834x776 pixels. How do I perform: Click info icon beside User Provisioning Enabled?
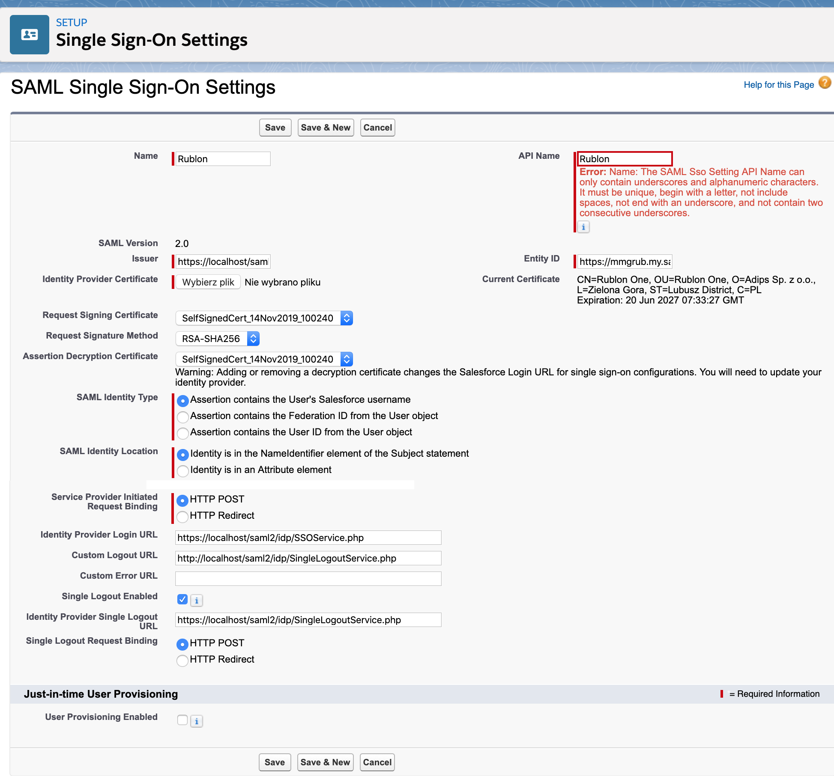197,721
